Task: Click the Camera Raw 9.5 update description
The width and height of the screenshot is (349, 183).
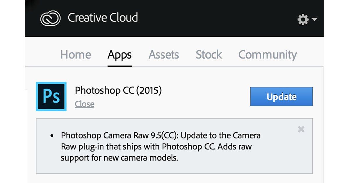Action: 161,147
